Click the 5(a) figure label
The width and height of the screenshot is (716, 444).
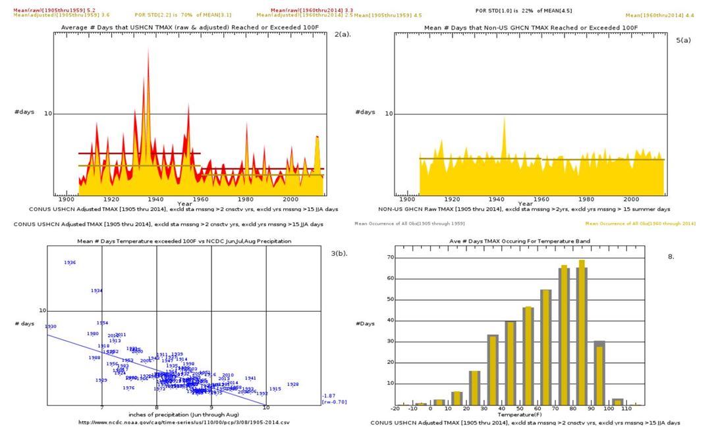coord(683,40)
